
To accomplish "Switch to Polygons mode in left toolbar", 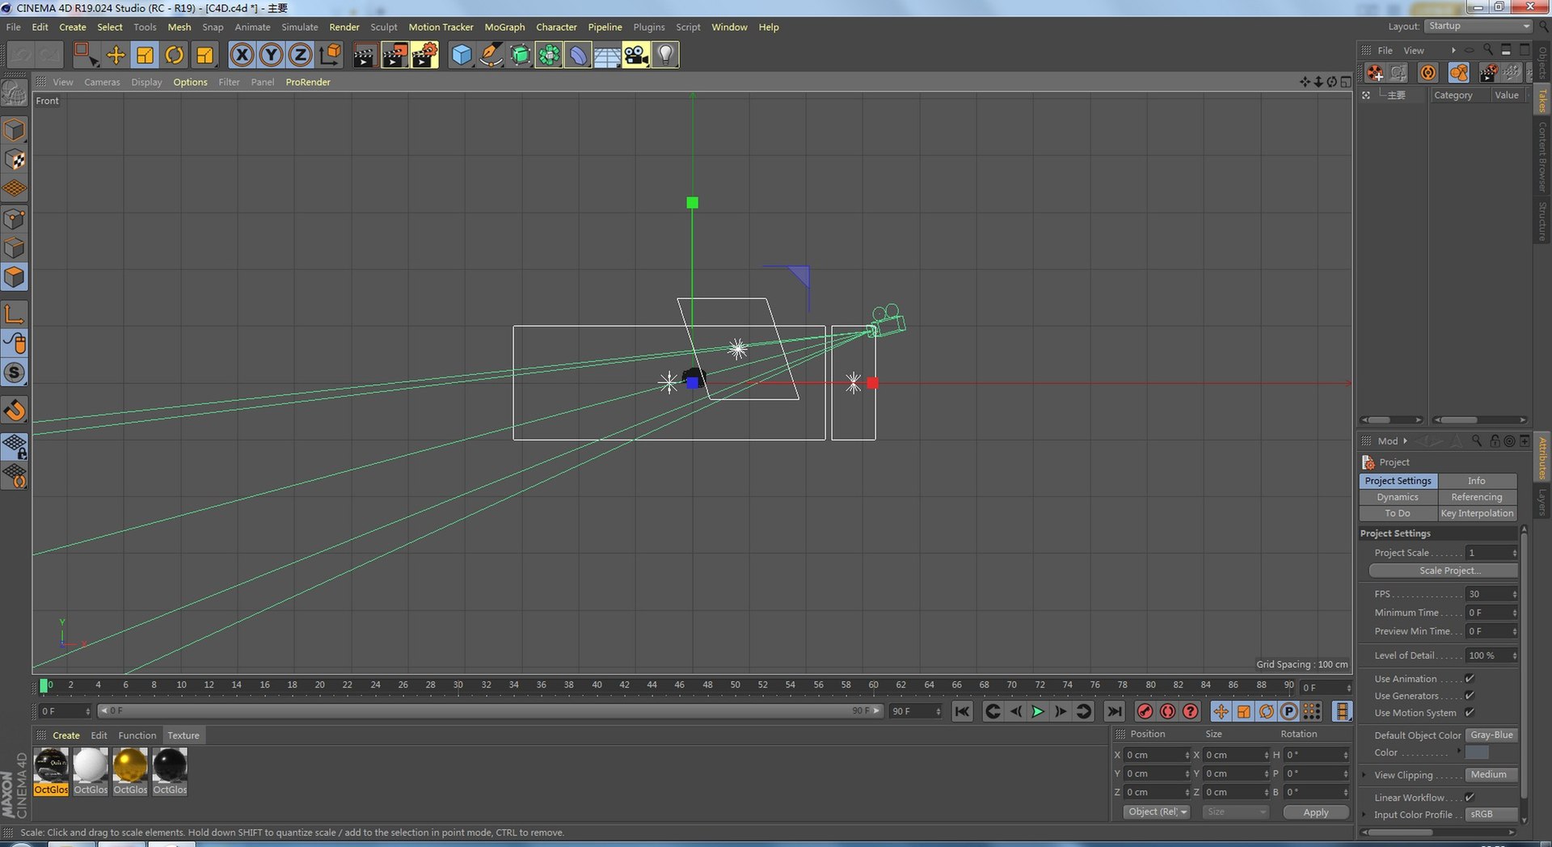I will [15, 277].
